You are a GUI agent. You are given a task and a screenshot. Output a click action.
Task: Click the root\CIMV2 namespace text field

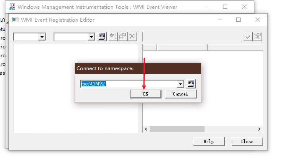coord(128,84)
